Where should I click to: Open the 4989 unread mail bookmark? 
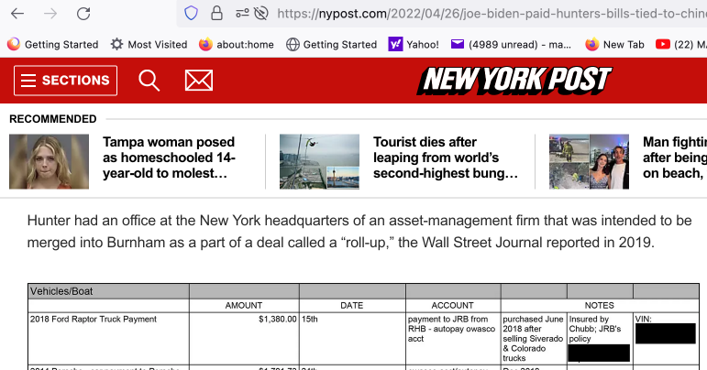[511, 44]
